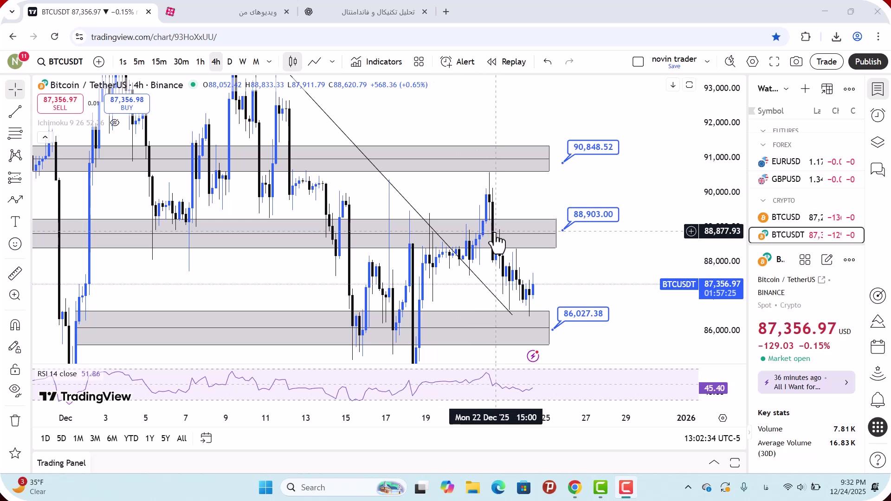The height and width of the screenshot is (501, 891).
Task: Expand the Trading Panel chevron
Action: click(x=714, y=462)
